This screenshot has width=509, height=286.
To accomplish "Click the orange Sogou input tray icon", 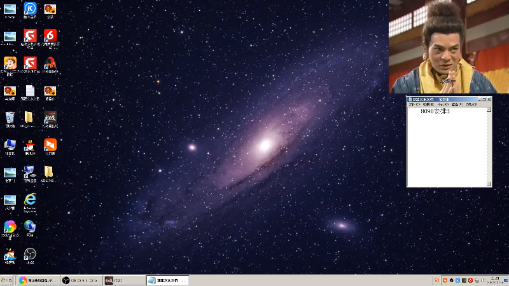I will point(437,280).
